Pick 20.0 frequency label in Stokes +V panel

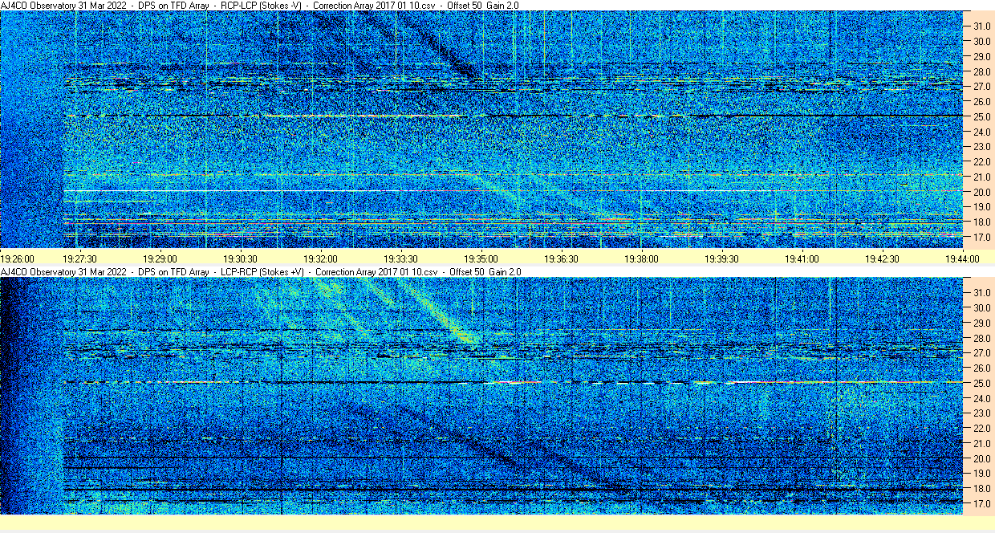981,458
